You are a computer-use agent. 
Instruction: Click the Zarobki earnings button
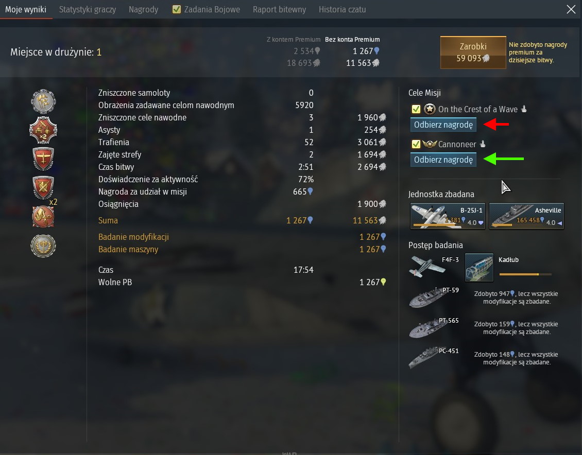(473, 52)
